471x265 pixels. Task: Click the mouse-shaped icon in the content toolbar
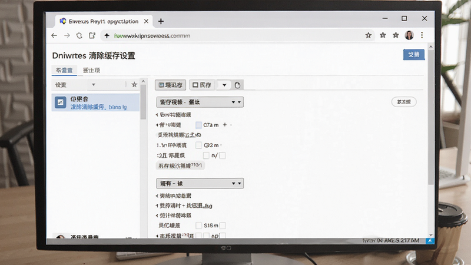tap(237, 85)
